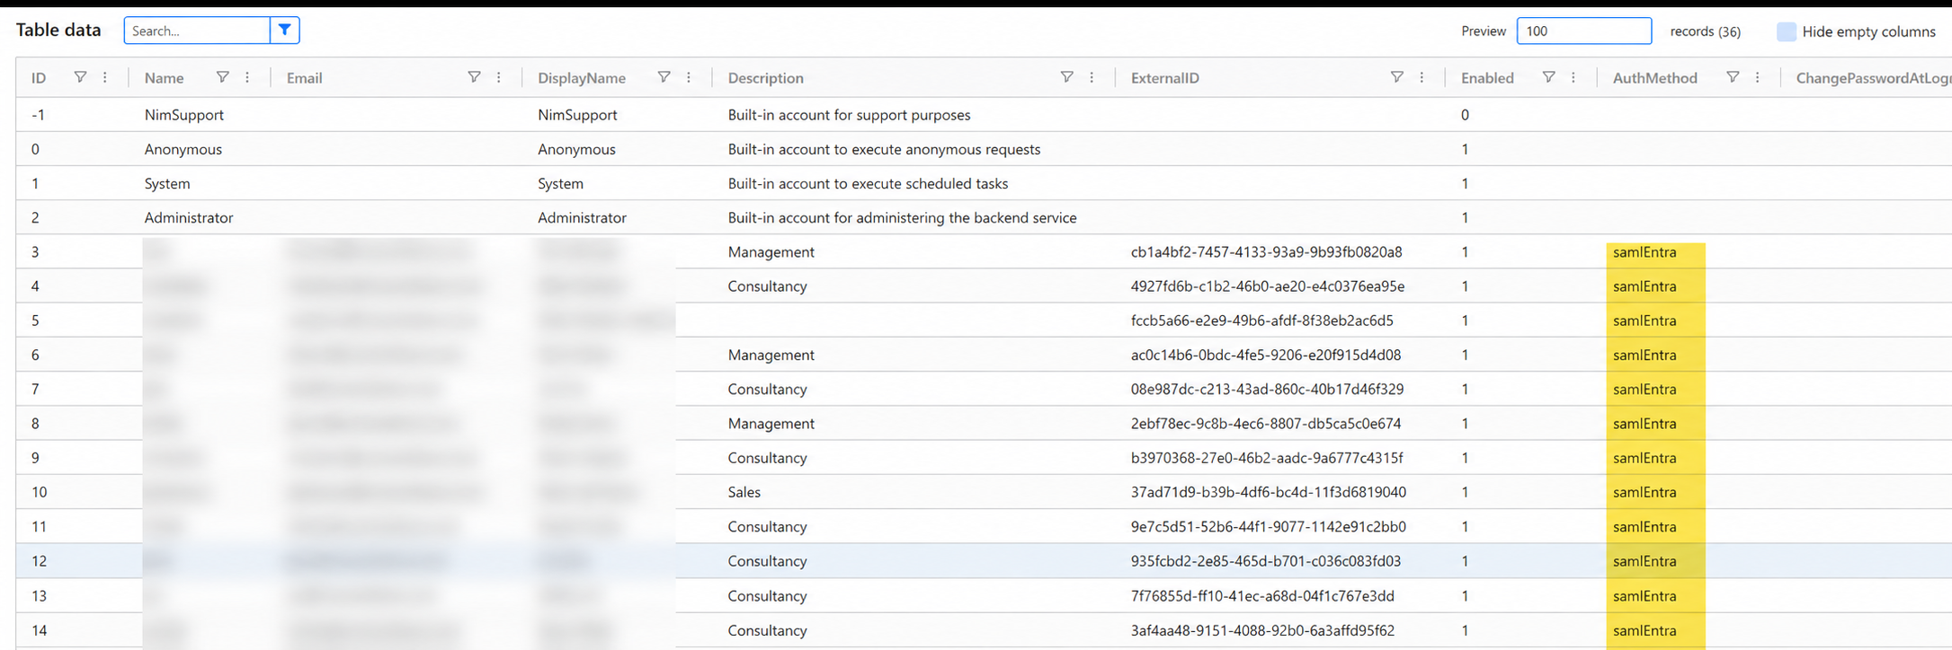The image size is (1952, 650).
Task: Select the AuthMethod column header label
Action: coord(1655,78)
